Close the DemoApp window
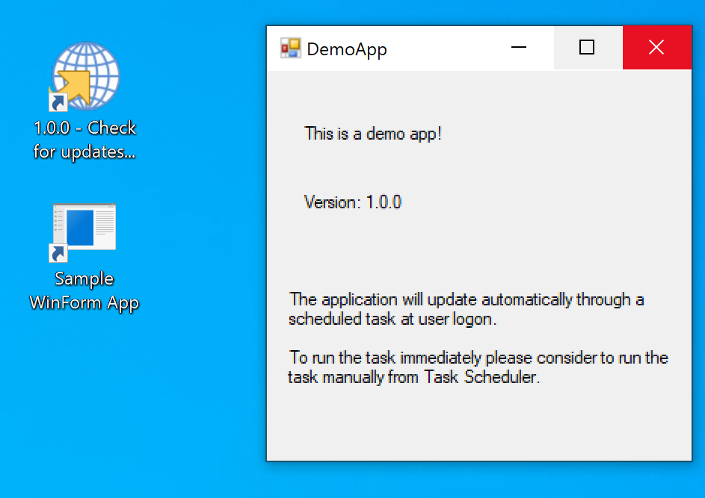The image size is (705, 498). point(656,47)
